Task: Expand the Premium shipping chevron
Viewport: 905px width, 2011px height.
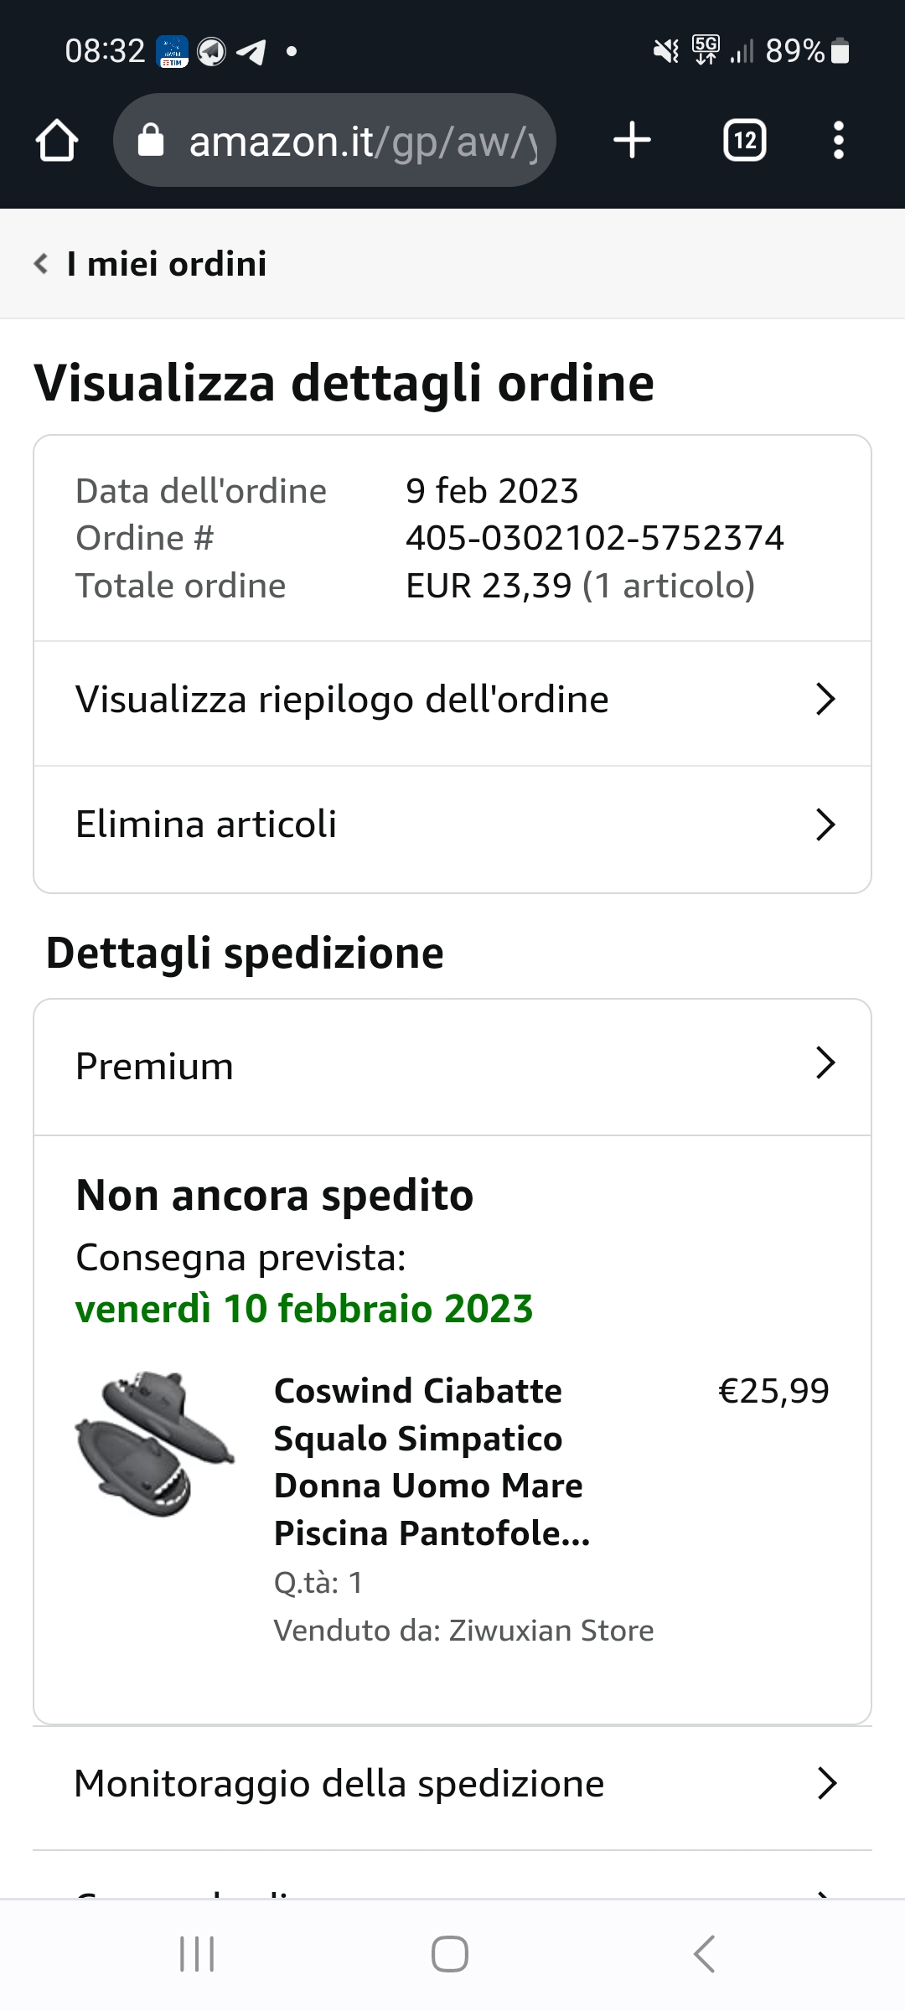Action: 825,1063
